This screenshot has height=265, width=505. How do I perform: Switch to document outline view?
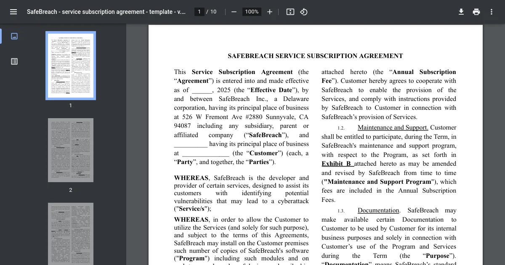14,61
